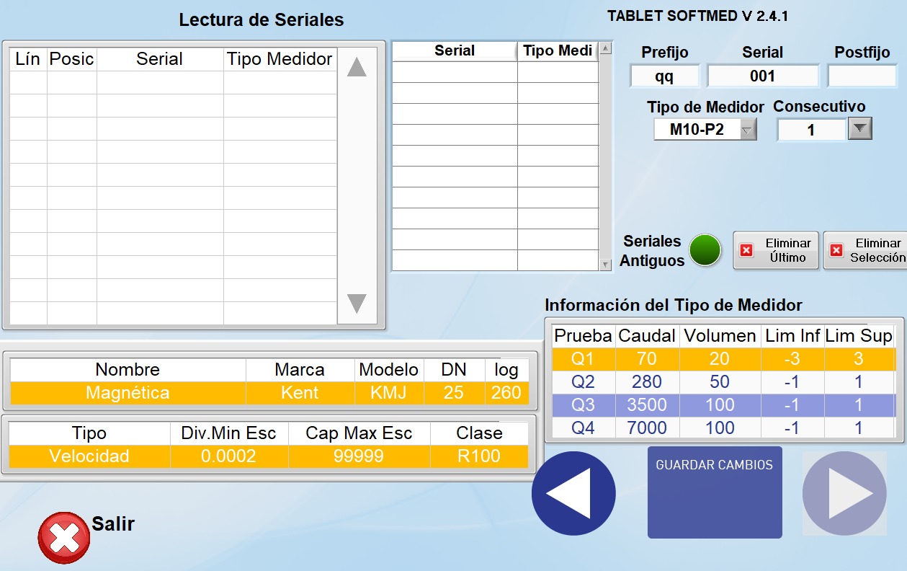Click the Tipo Medidor header in left table
This screenshot has width=907, height=571.
tap(280, 59)
